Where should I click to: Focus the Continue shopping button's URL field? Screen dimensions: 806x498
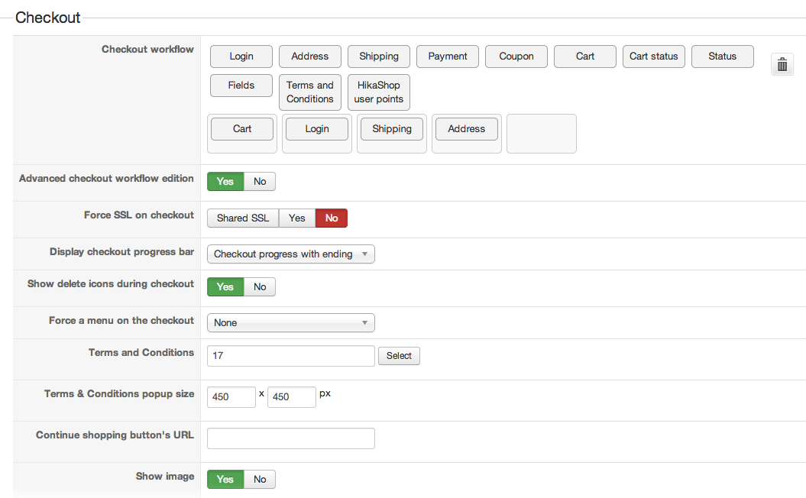coord(290,438)
